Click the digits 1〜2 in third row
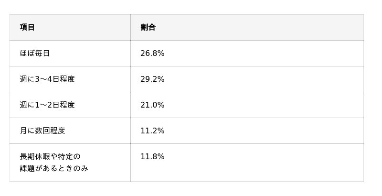Image resolution: width=382 pixels, height=196 pixels. 43,105
